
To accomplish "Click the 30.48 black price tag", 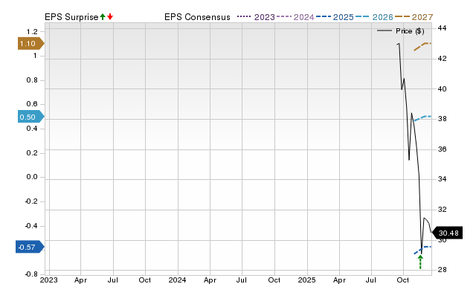I will (x=447, y=233).
